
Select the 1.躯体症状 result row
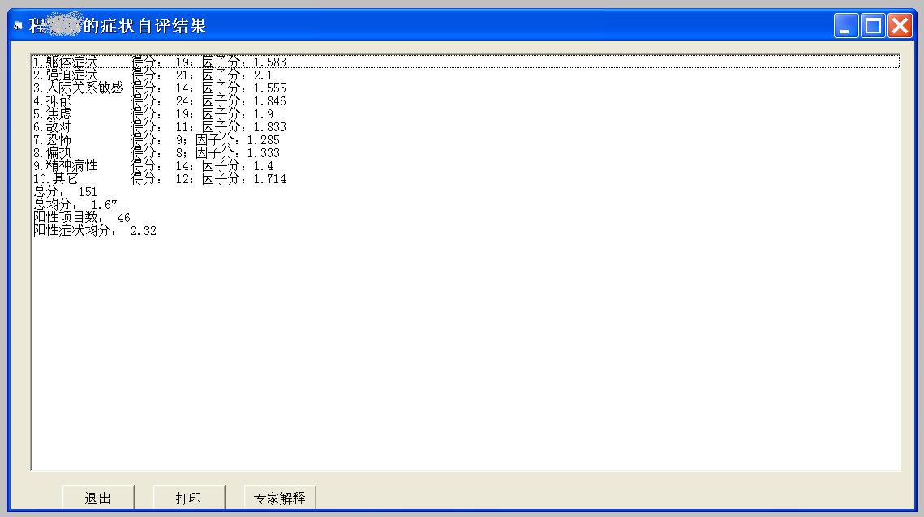pyautogui.click(x=159, y=62)
